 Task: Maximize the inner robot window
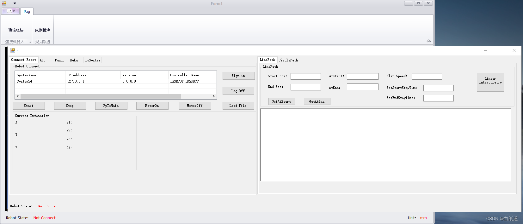pyautogui.click(x=500, y=50)
